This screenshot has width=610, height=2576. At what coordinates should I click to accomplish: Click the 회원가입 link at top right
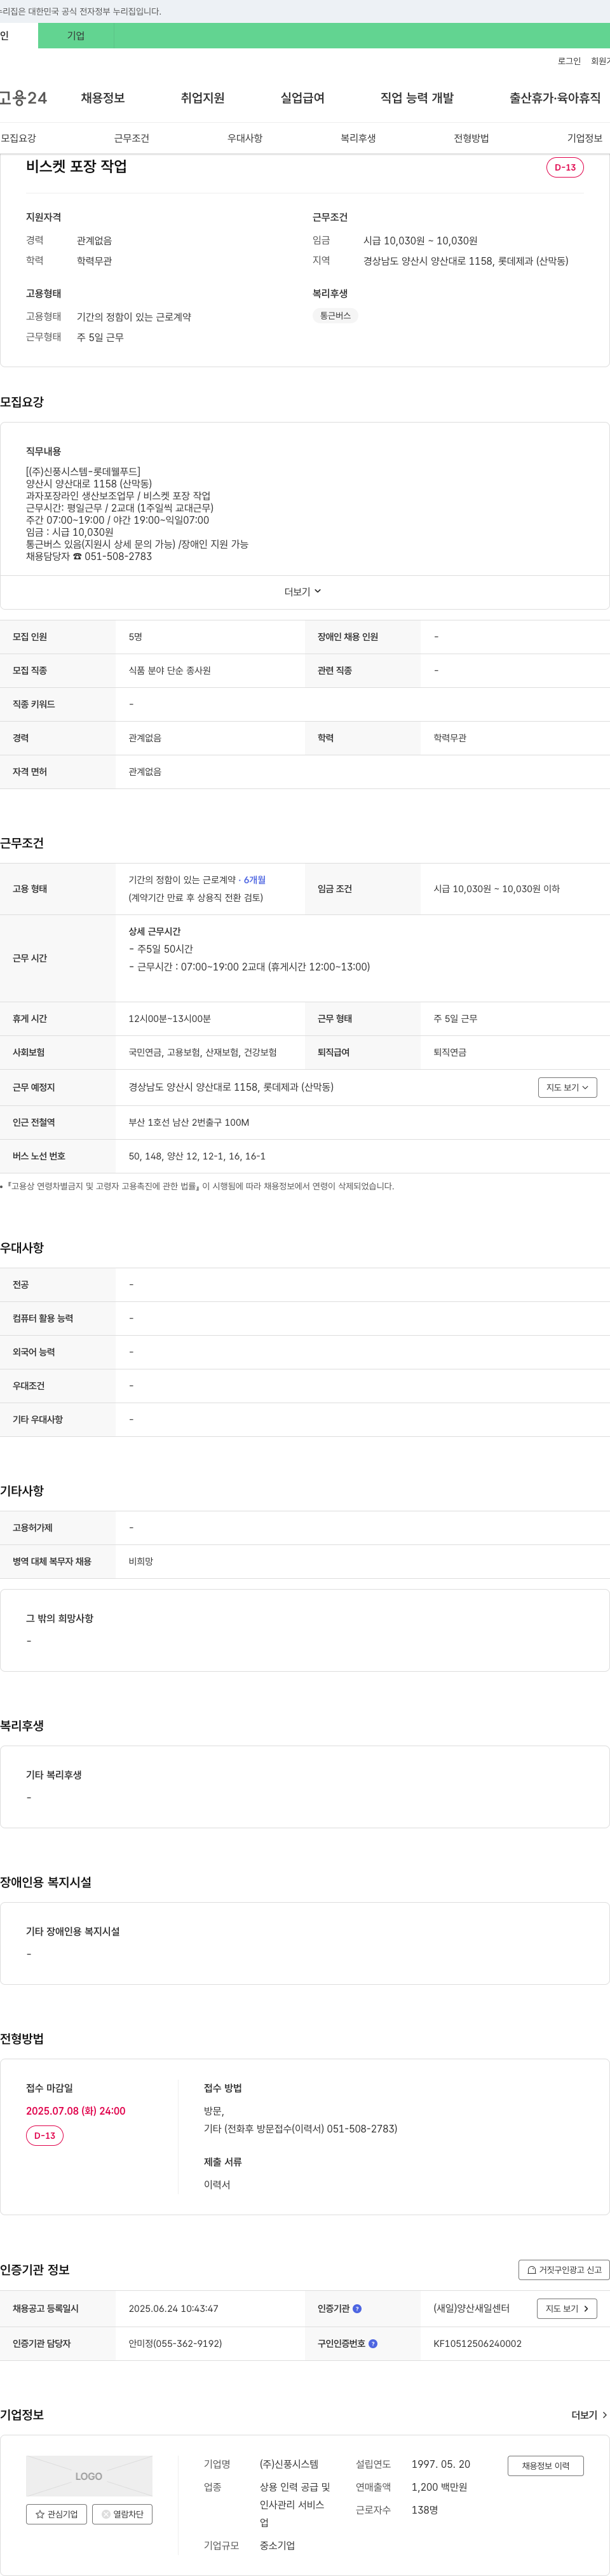pyautogui.click(x=600, y=61)
